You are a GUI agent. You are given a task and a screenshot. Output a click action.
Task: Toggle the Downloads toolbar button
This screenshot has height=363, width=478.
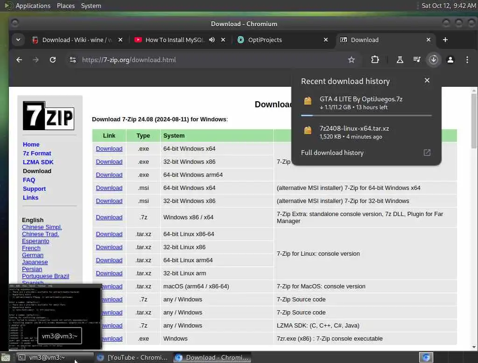[x=434, y=60]
